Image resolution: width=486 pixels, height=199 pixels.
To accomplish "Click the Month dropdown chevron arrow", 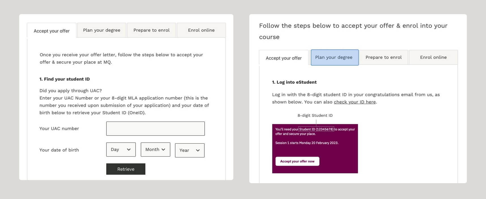I will (x=163, y=150).
